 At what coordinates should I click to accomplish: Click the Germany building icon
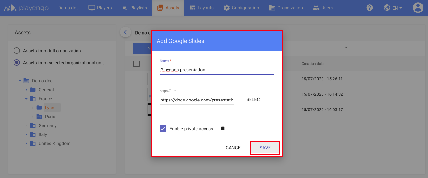click(x=33, y=125)
